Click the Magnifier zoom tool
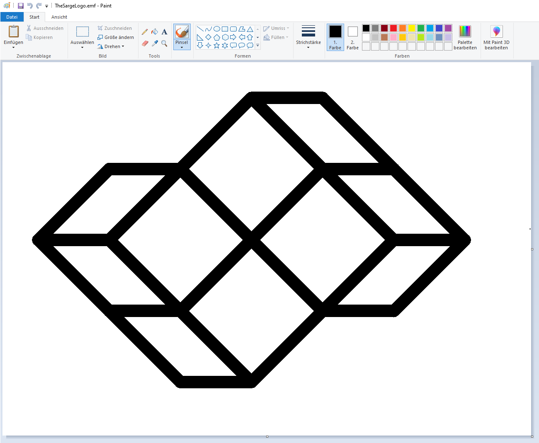This screenshot has height=443, width=539. 165,43
